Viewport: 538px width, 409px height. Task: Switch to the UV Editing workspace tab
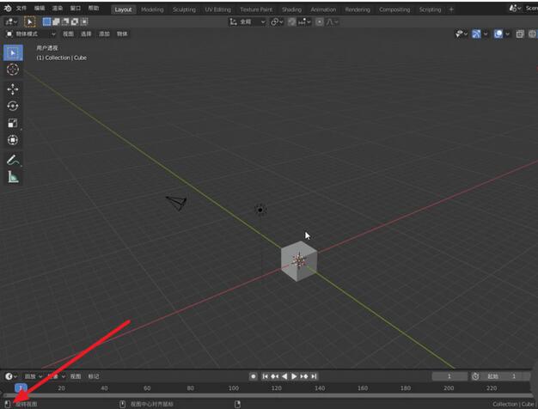pyautogui.click(x=218, y=9)
